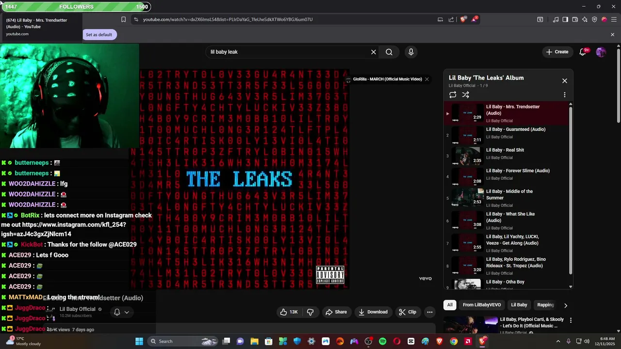Select the 'Get Along (Audio)' playlist track
Screen dimensions: 621x349
tap(507, 243)
